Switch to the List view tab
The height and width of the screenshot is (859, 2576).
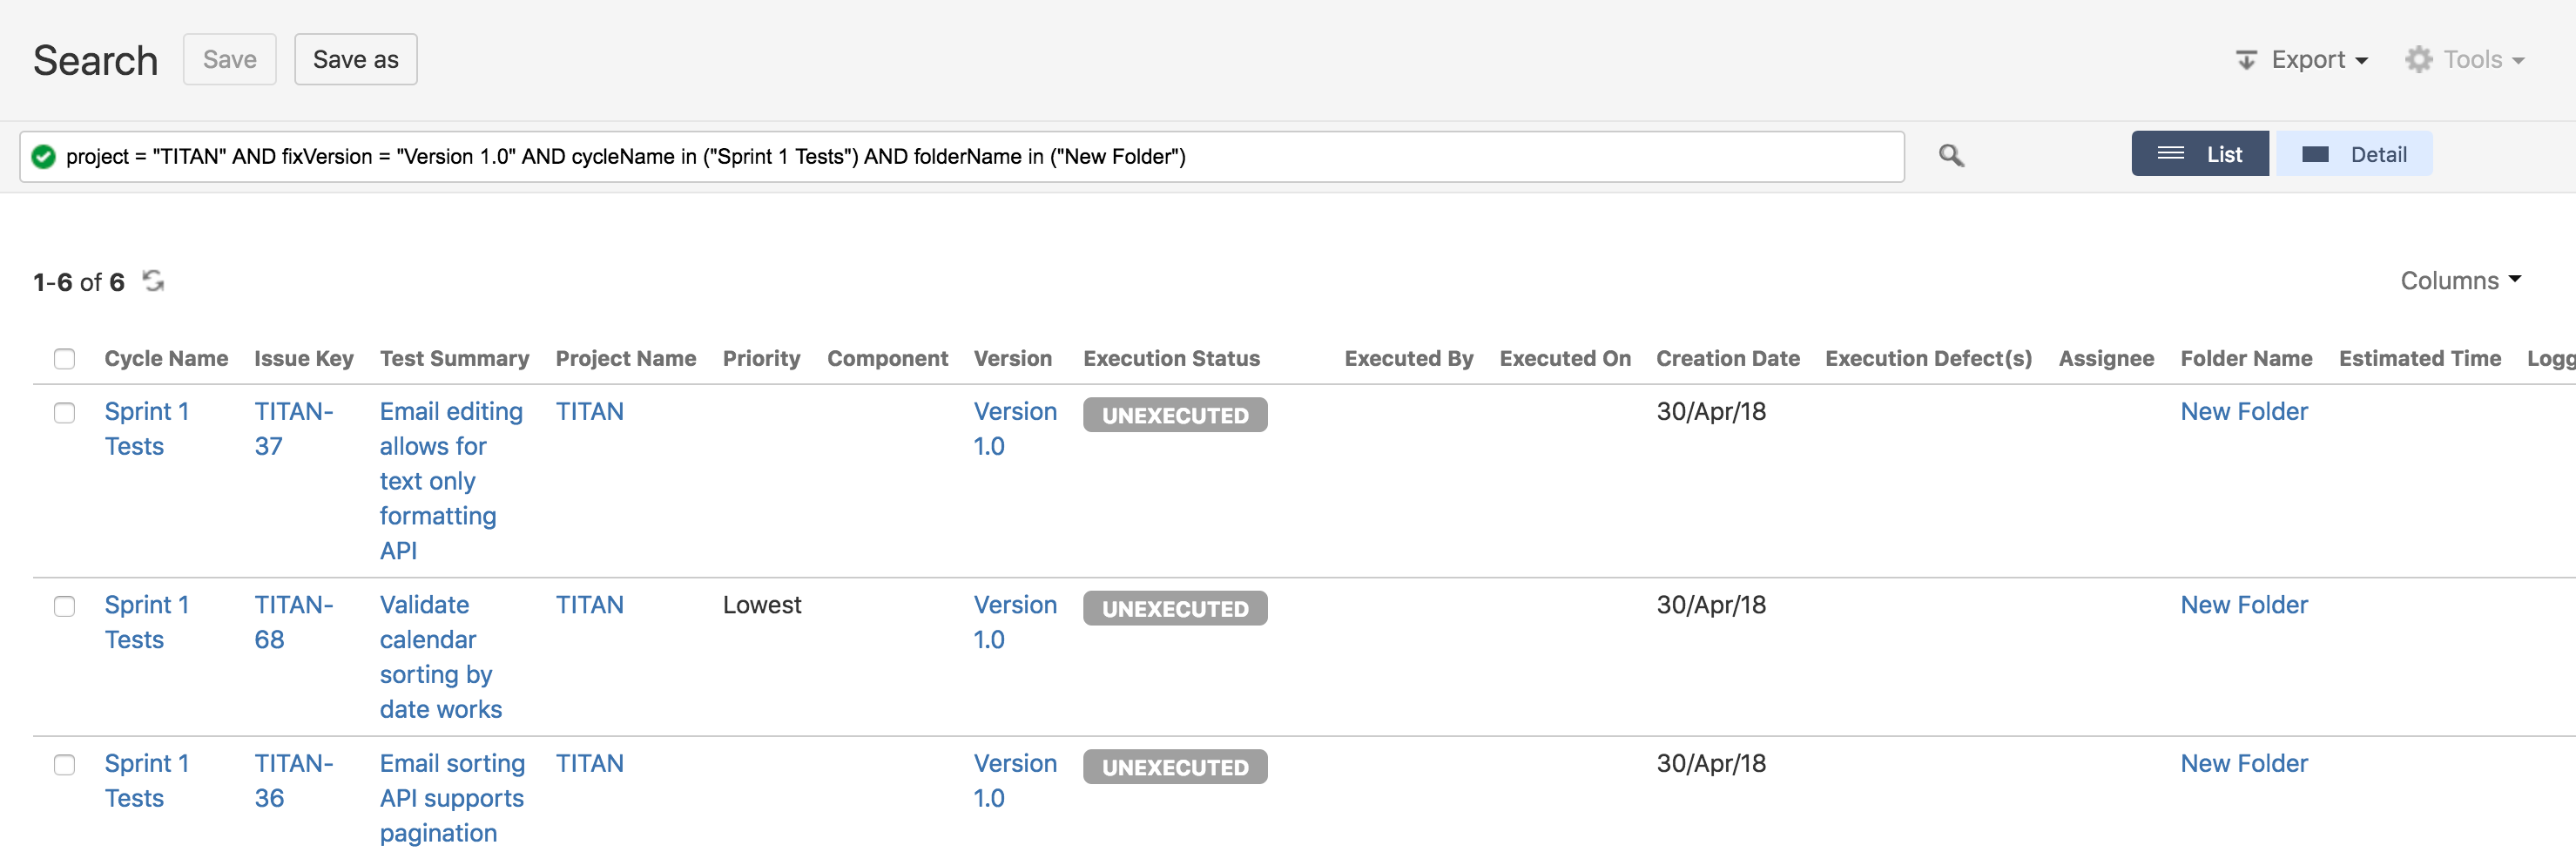click(2200, 153)
